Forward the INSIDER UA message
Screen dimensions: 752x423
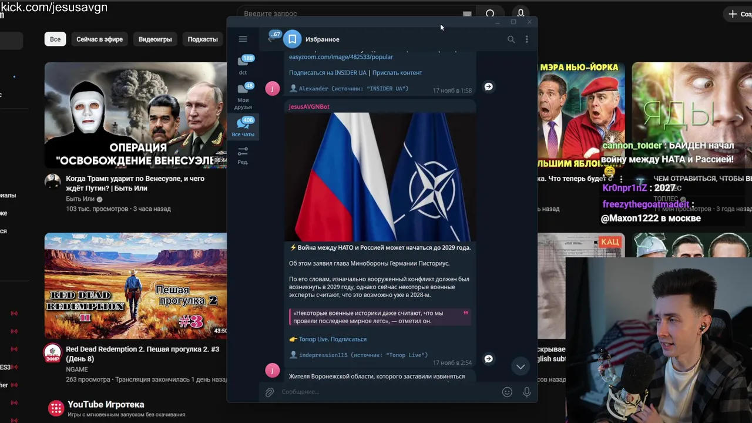(x=488, y=86)
